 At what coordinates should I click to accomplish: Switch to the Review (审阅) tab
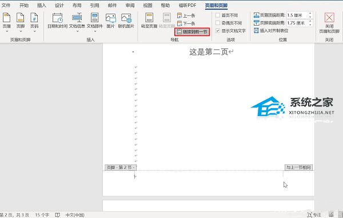pos(130,5)
